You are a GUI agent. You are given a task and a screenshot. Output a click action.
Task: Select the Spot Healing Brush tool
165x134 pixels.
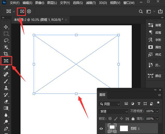[x=6, y=74]
